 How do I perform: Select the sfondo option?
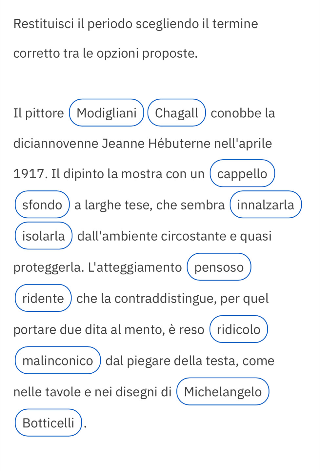(42, 205)
